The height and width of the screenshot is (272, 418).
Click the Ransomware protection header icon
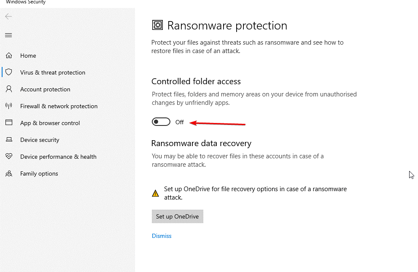(x=157, y=25)
